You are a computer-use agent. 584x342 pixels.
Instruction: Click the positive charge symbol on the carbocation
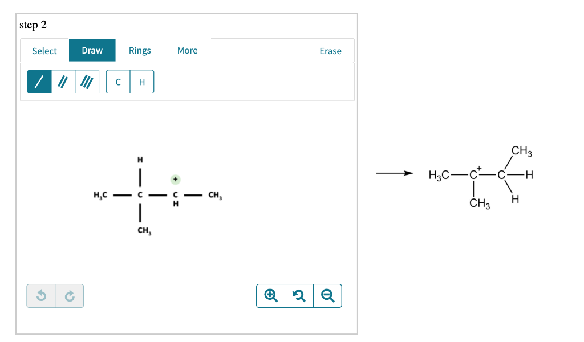(x=175, y=179)
